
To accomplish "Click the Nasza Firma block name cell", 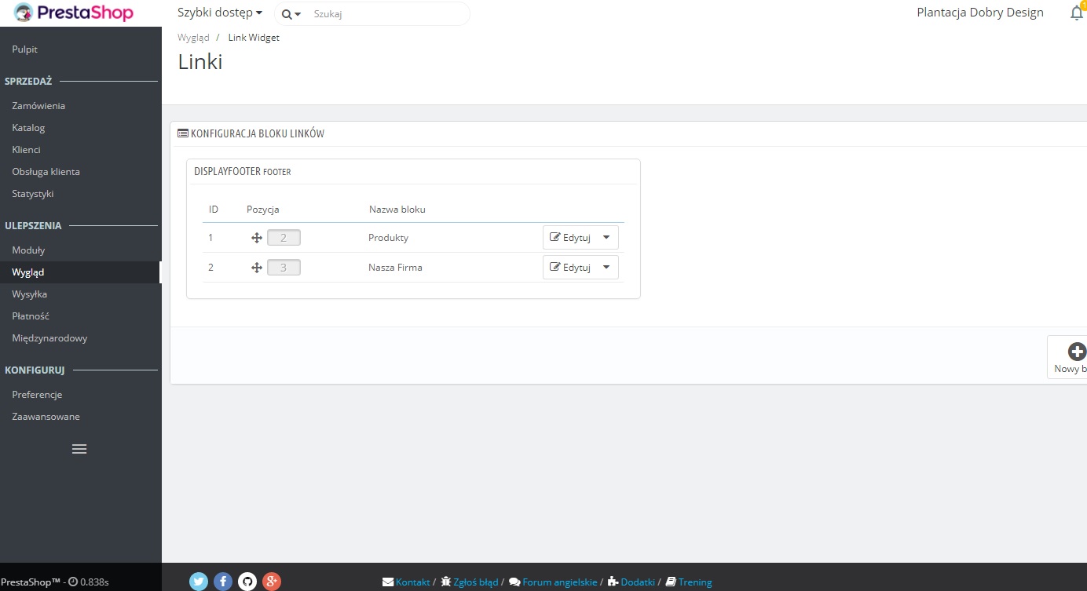I will [x=395, y=268].
